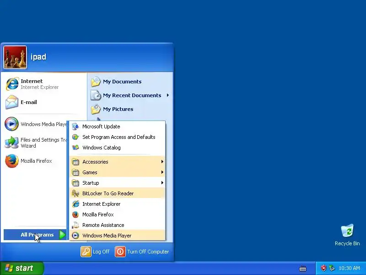
Task: Click the Remote Assistance icon
Action: pos(75,225)
